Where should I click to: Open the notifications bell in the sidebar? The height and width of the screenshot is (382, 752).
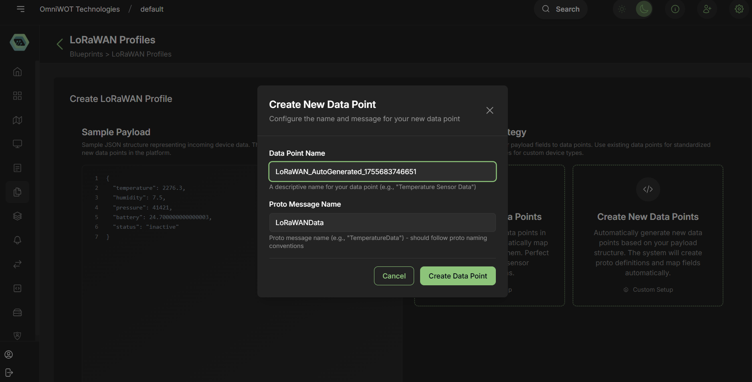tap(17, 240)
